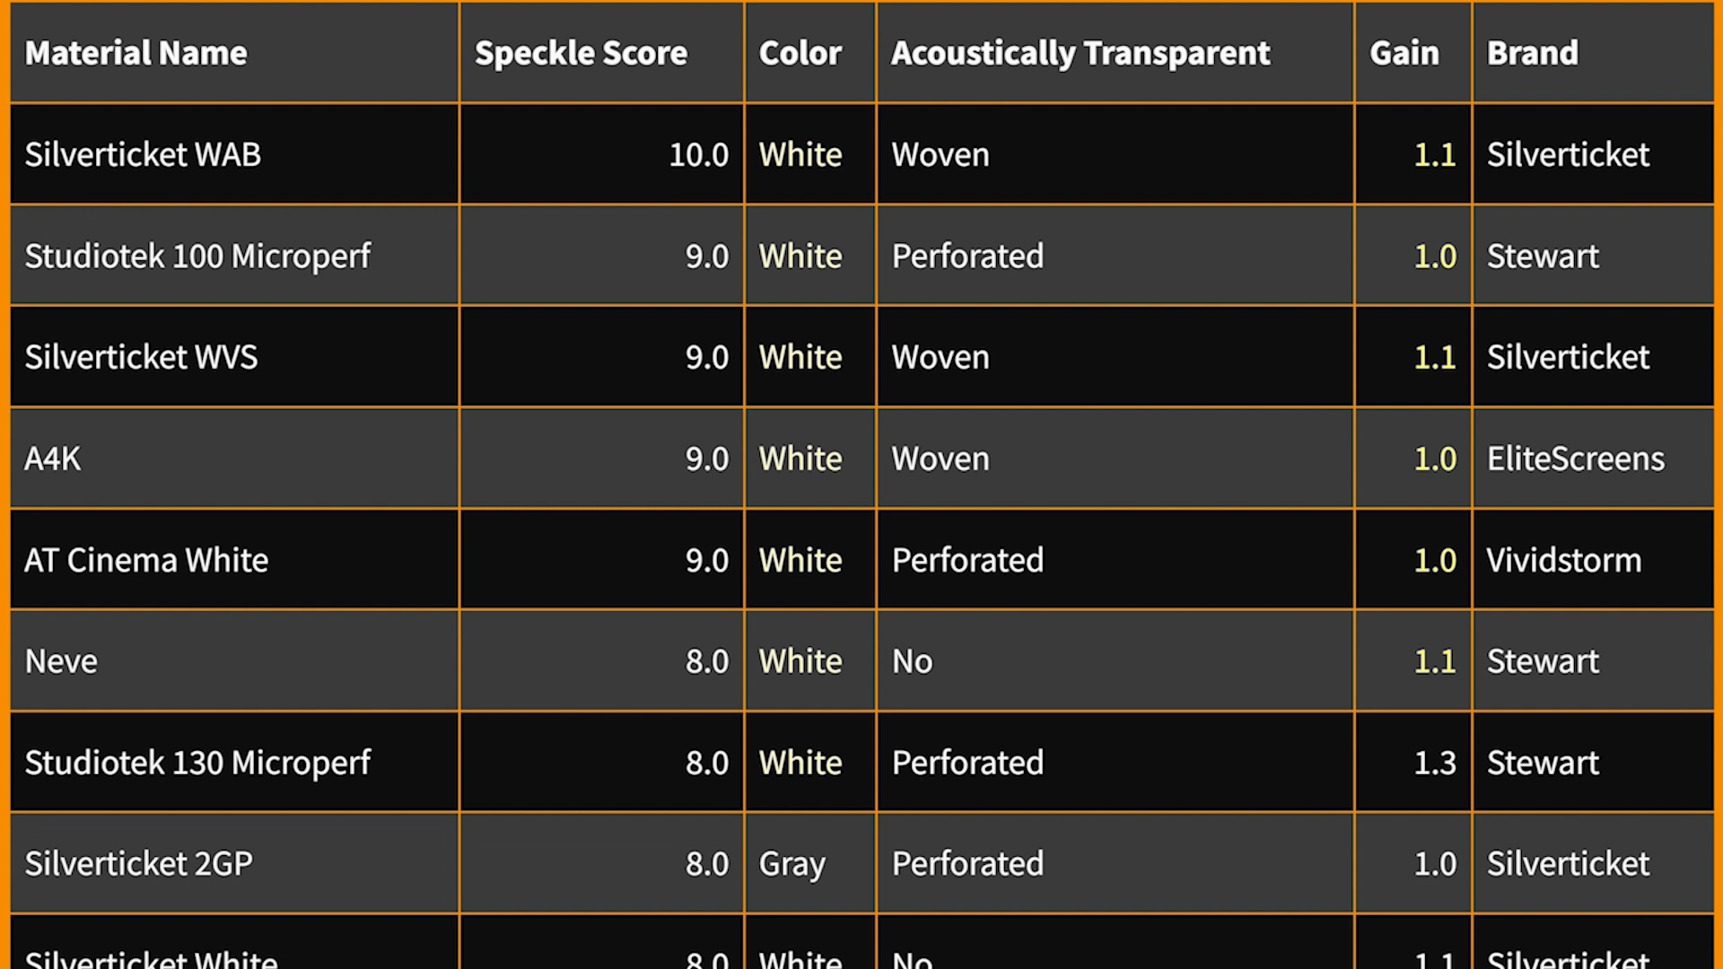Screen dimensions: 1723x969
Task: Click the EliteScreens brand cell
Action: 1593,458
